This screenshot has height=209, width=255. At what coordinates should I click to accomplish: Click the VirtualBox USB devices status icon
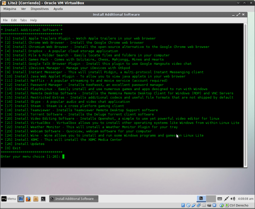[193, 205]
